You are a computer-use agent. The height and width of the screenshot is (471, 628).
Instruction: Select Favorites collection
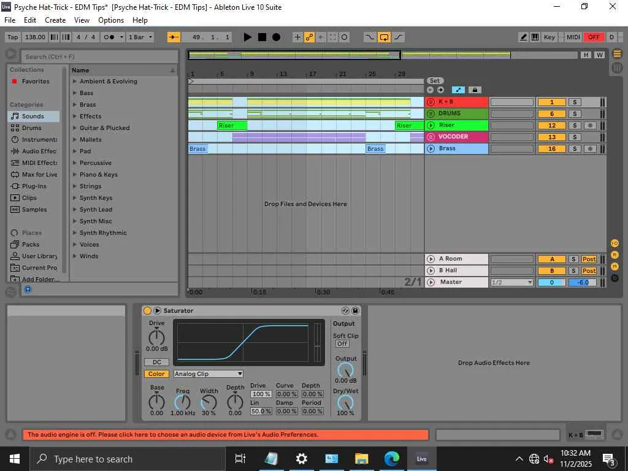tap(34, 82)
